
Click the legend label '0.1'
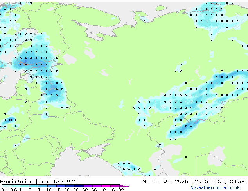(4, 189)
